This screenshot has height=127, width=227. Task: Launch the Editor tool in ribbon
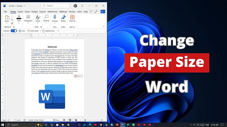tap(63, 18)
